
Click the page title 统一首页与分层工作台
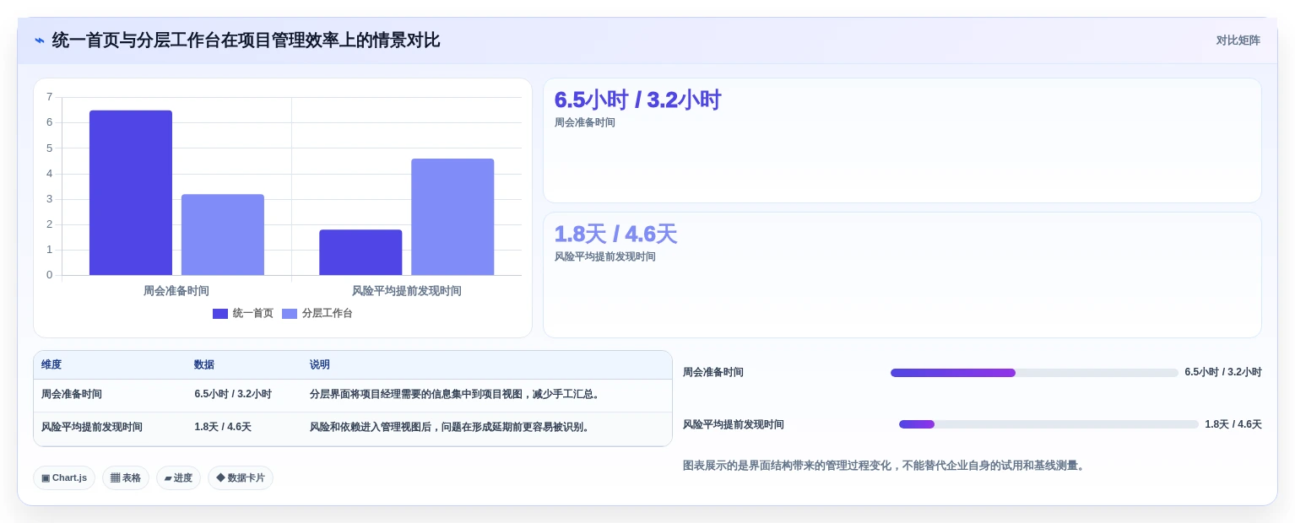click(246, 40)
